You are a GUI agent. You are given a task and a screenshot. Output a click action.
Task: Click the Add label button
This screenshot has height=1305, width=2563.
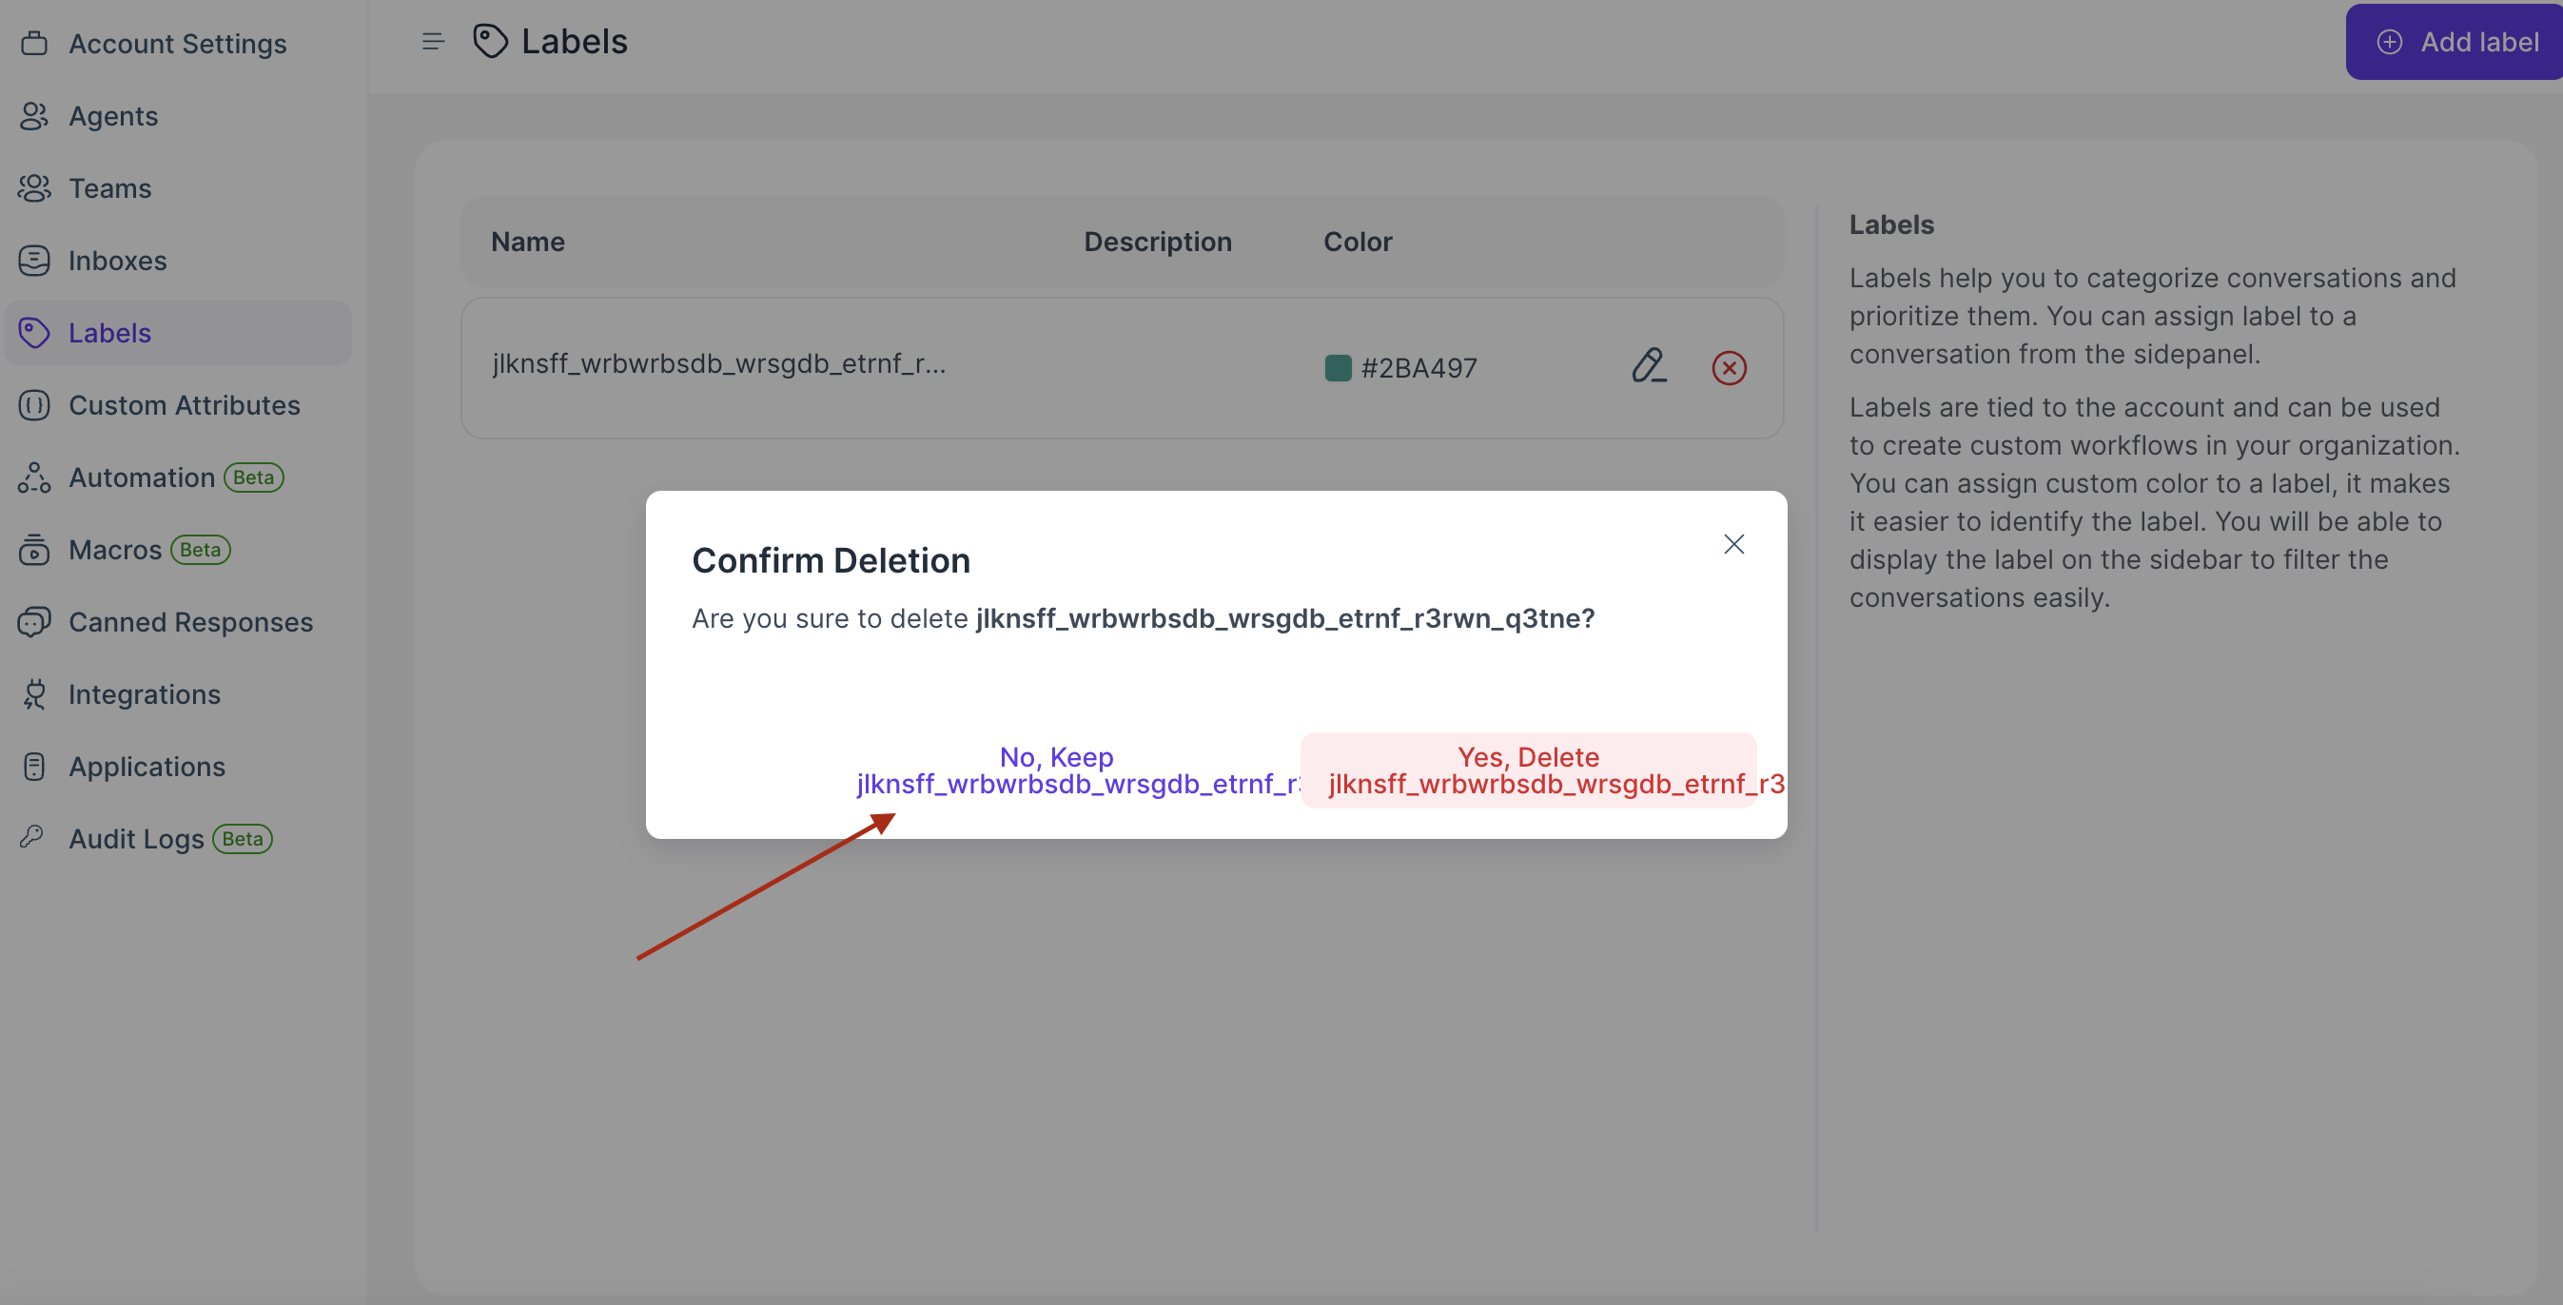2453,42
